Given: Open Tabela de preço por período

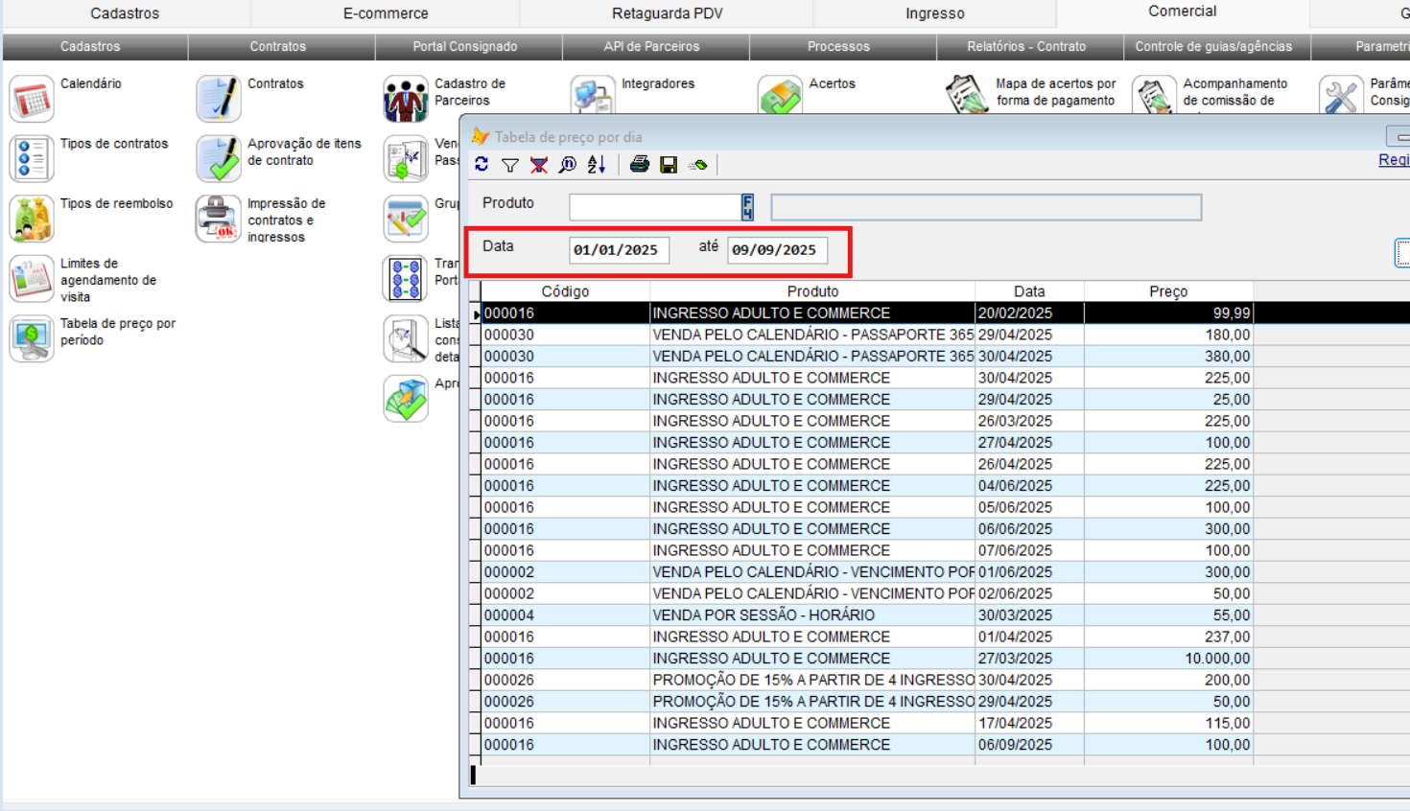Looking at the screenshot, I should 32,338.
